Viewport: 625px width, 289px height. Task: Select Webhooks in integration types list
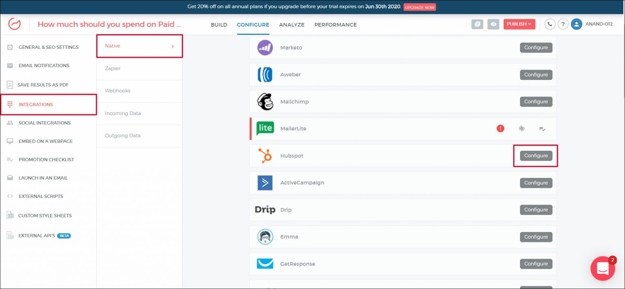118,91
